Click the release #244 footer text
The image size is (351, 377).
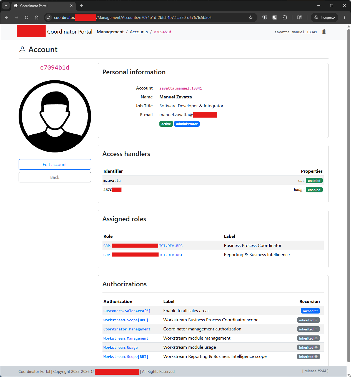315,371
